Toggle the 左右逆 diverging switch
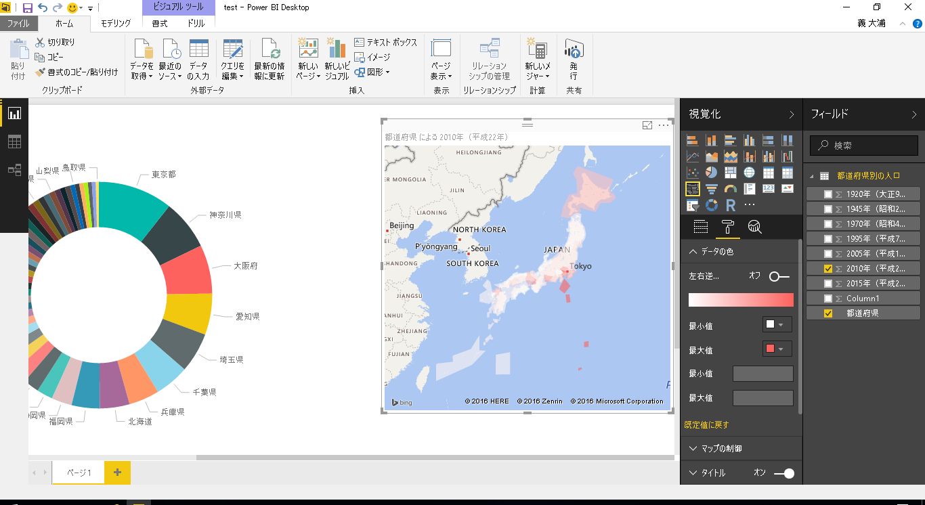Screen dimensions: 925x505 pos(780,276)
